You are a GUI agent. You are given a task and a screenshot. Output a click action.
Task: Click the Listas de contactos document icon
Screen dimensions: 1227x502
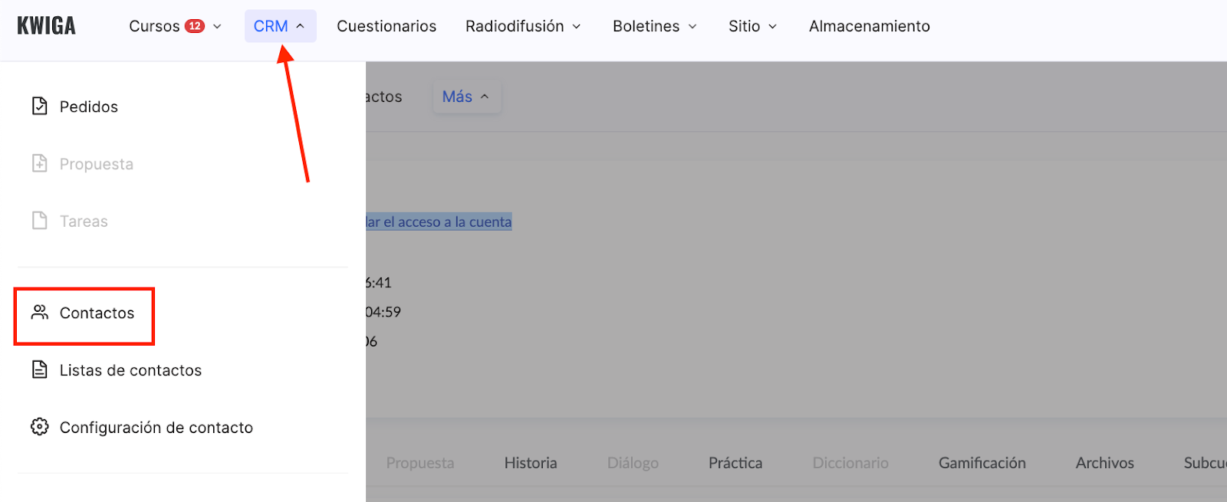[x=40, y=369]
